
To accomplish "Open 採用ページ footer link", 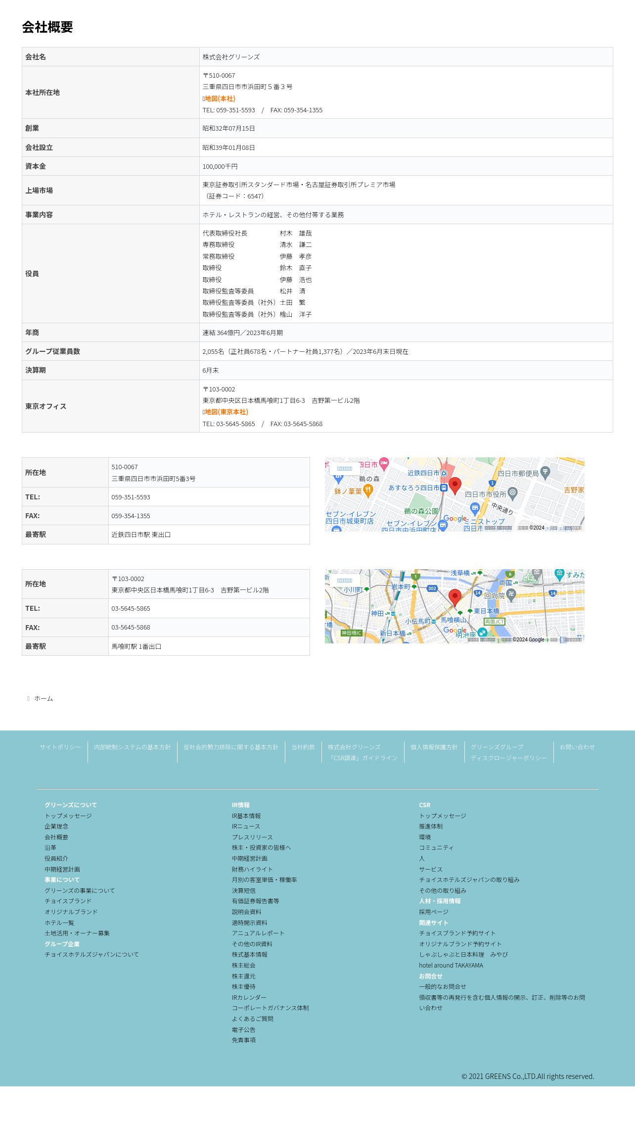I will pos(434,912).
